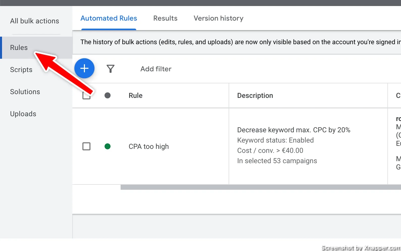Tick the CPA too high row checkbox
401x251 pixels.
pyautogui.click(x=86, y=146)
